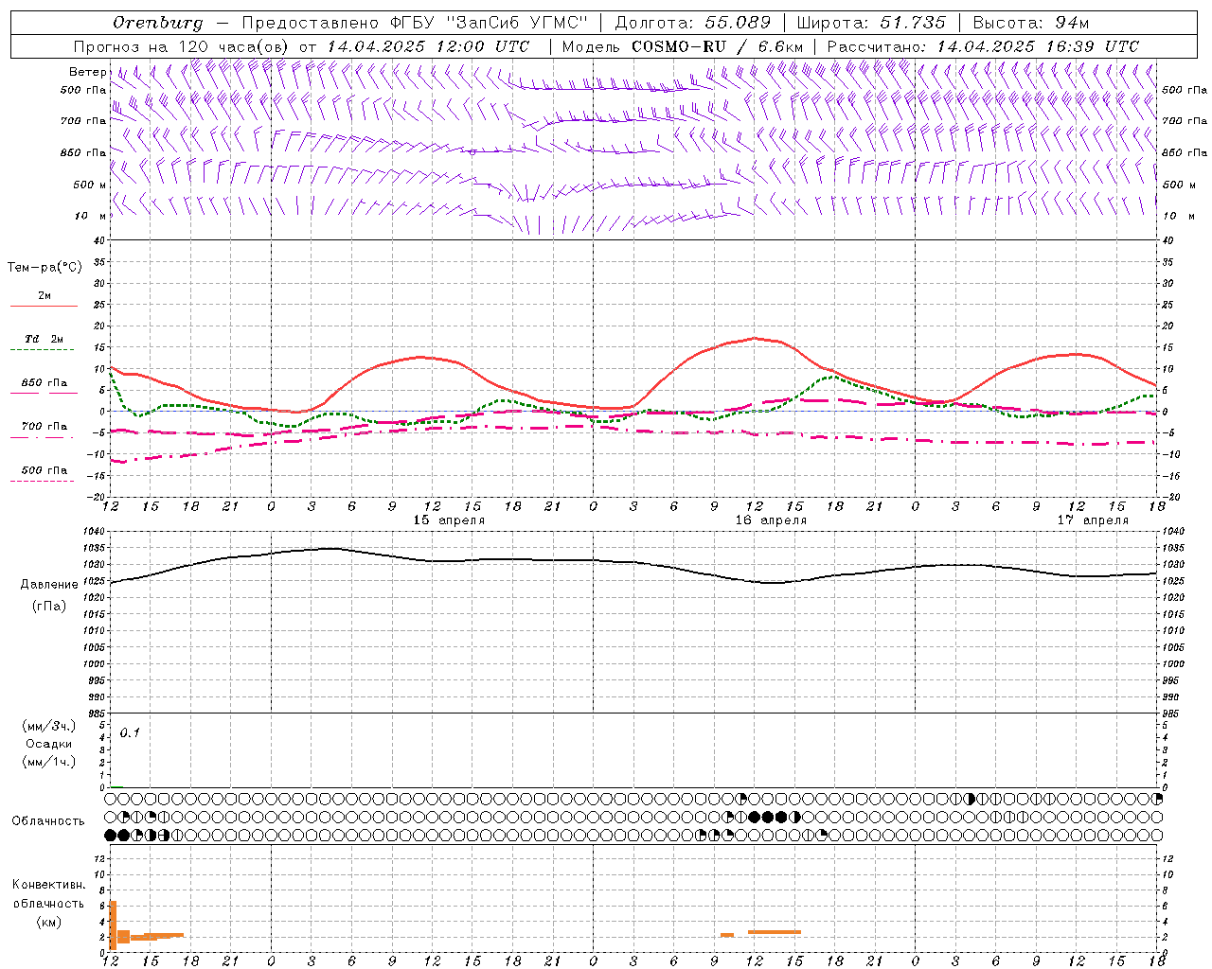The image size is (1212, 969).
Task: Click the 700 гПа temperature legend line sample
Action: coord(42,438)
